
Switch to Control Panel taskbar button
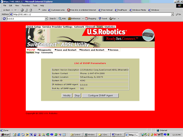pos(77,135)
